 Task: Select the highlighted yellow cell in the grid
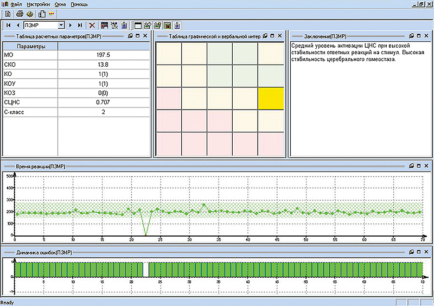click(271, 98)
